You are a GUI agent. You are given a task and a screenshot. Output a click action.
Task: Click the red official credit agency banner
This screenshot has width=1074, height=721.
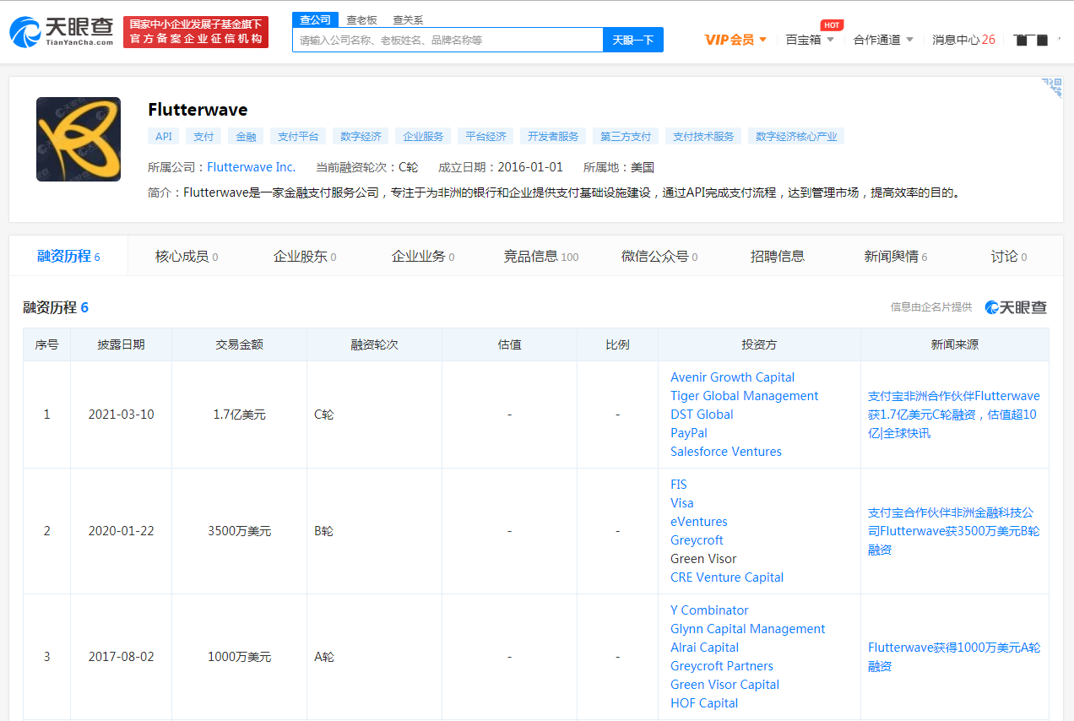click(196, 32)
